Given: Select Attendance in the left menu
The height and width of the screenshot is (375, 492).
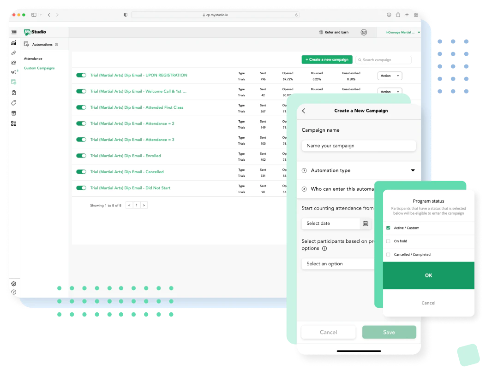Looking at the screenshot, I should tap(33, 59).
